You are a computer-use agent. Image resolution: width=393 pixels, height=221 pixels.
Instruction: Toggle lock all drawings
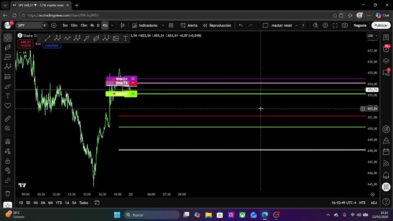[8, 161]
